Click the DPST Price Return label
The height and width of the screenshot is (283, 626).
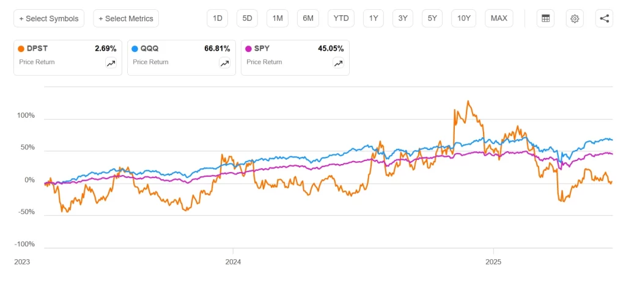pos(37,62)
